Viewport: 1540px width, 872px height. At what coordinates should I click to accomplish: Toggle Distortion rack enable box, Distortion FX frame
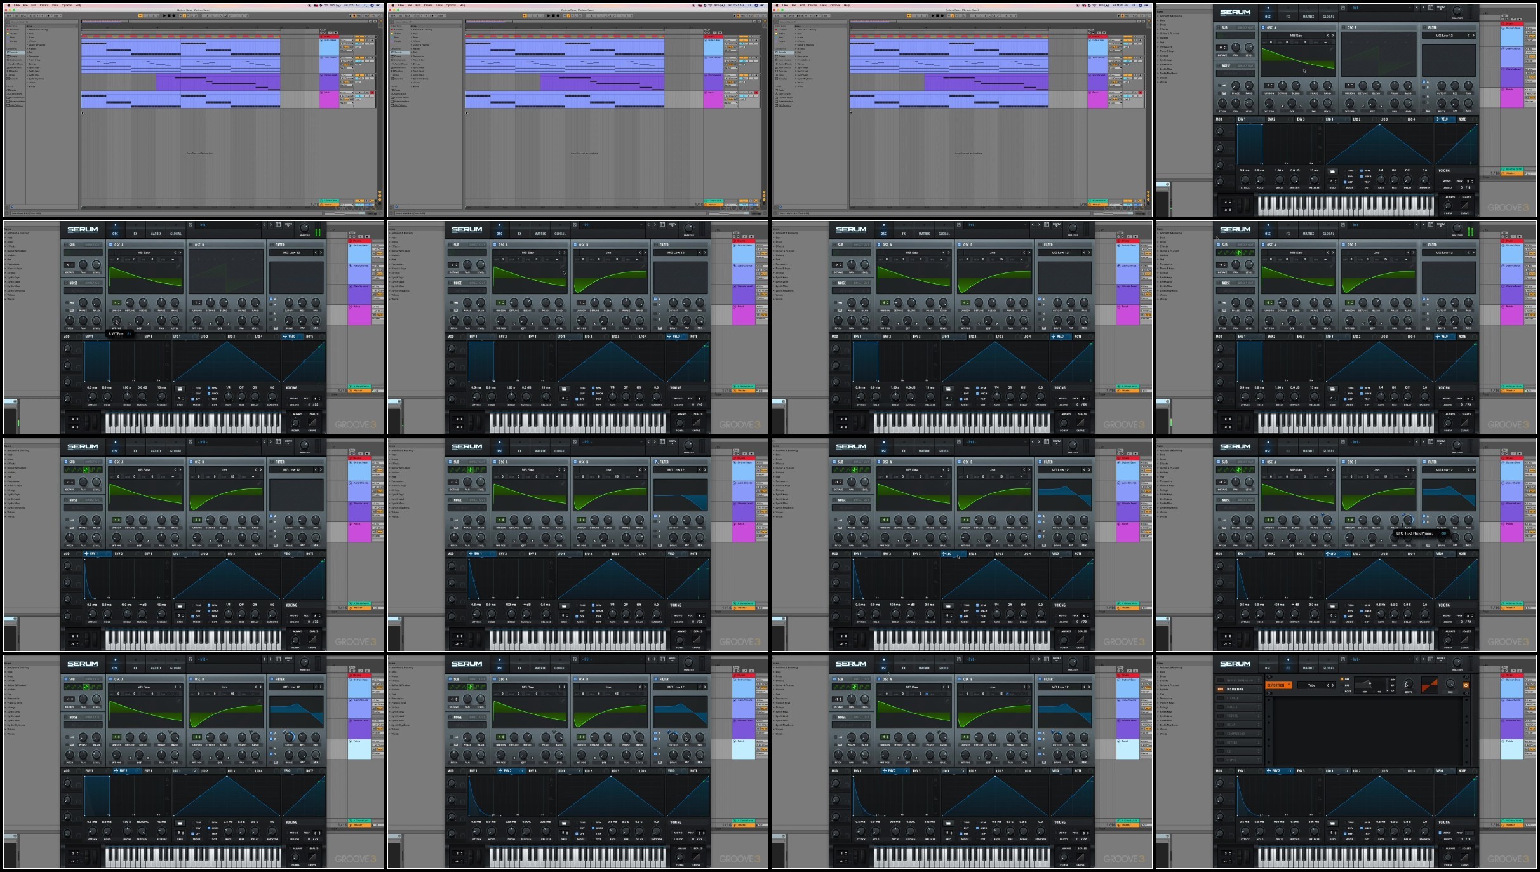pos(1221,689)
